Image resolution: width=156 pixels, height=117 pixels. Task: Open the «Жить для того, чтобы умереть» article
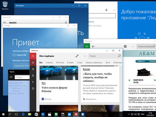97,77
